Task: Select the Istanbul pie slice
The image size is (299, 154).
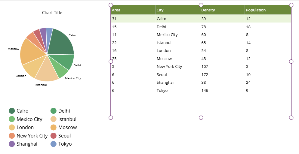Action: click(x=47, y=71)
